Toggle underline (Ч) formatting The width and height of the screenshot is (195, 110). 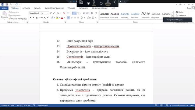click(x=37, y=18)
